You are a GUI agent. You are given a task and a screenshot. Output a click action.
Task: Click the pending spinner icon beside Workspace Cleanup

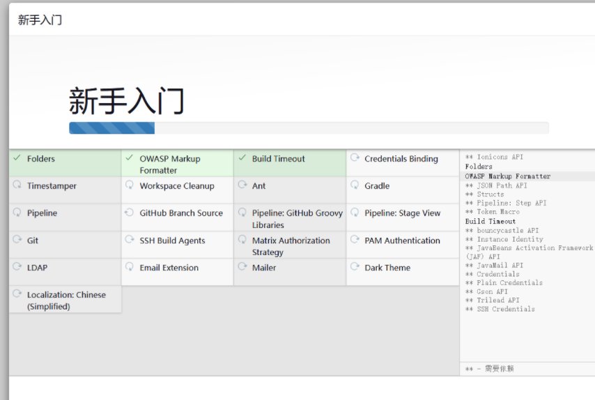pos(130,185)
